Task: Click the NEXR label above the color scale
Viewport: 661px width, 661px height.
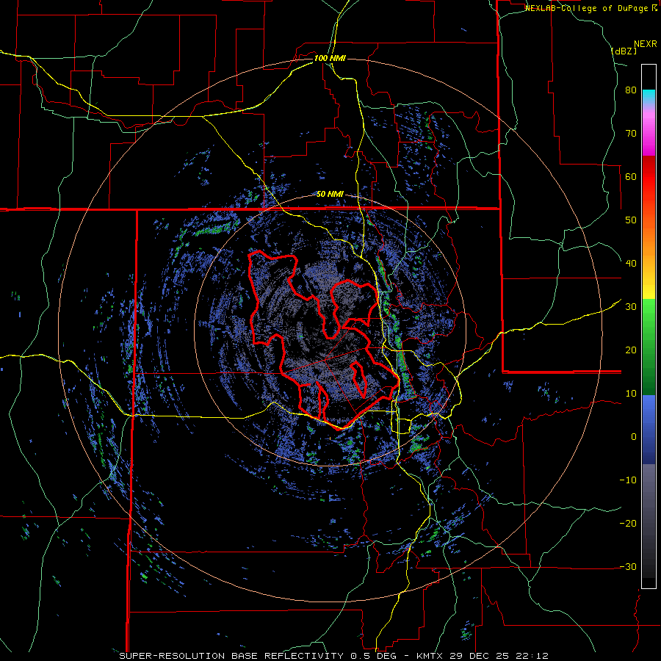Action: click(x=645, y=44)
